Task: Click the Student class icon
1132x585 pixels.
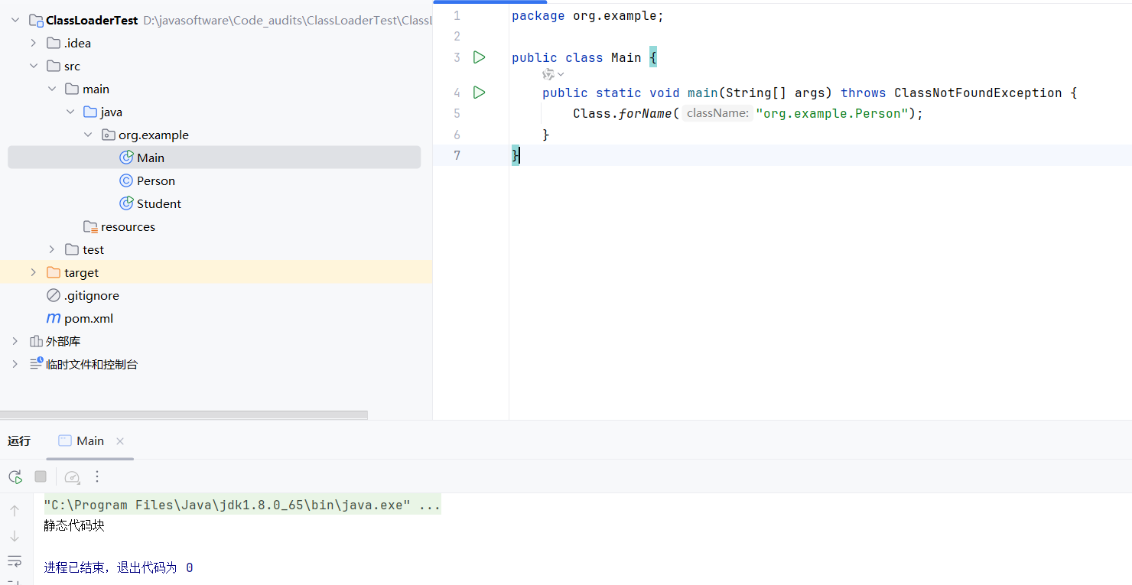Action: (x=126, y=203)
